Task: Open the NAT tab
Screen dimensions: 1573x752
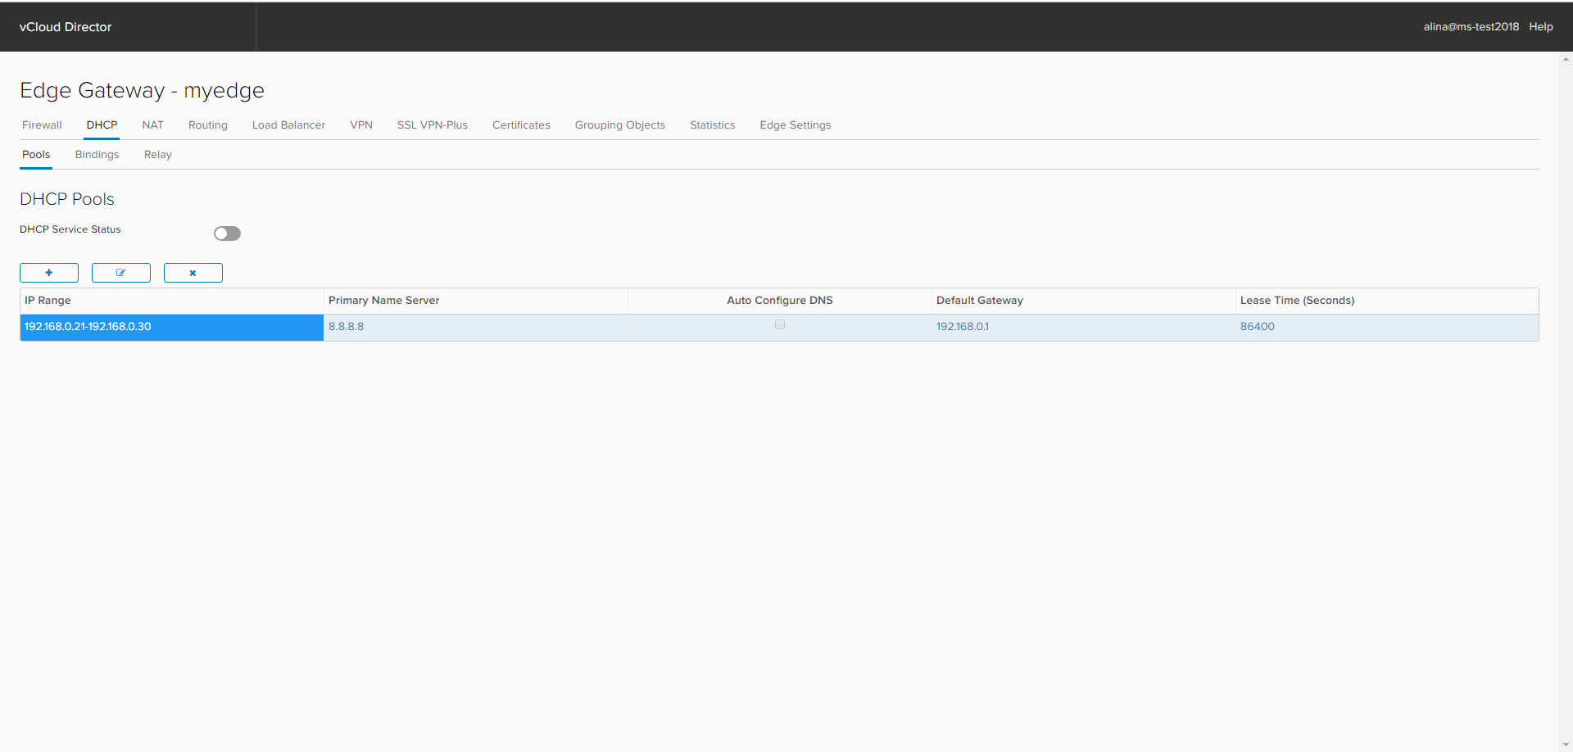Action: 152,125
